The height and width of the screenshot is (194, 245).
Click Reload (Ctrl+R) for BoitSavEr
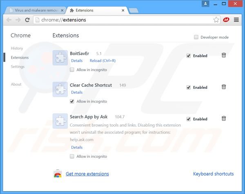(102, 61)
